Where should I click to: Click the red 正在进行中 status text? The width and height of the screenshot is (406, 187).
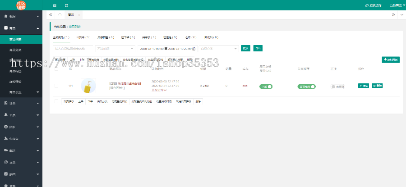tap(159, 90)
